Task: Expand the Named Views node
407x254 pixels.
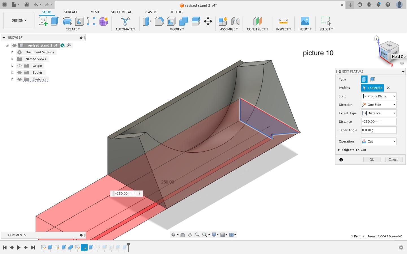Action: [x=12, y=59]
